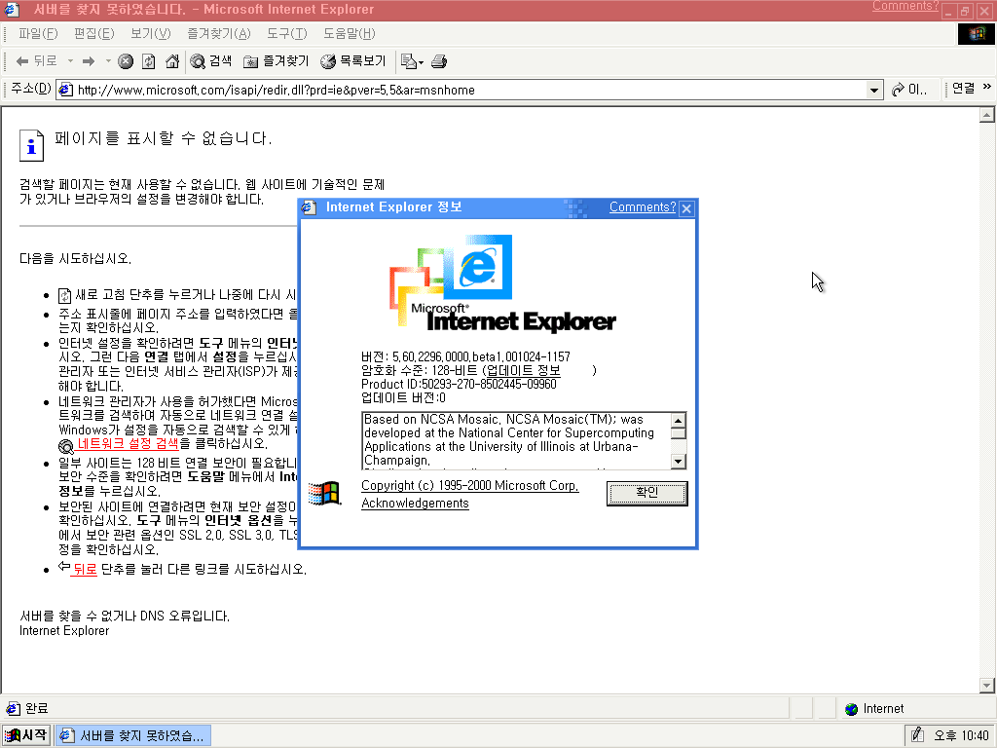Click the license text scrollbar thumb
The width and height of the screenshot is (997, 748).
coord(679,433)
